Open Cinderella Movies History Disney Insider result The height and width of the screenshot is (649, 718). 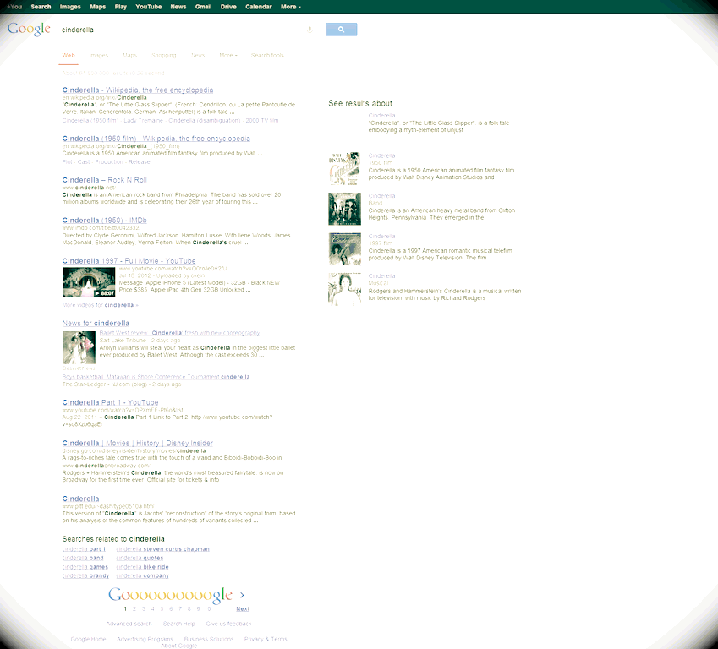coord(137,444)
